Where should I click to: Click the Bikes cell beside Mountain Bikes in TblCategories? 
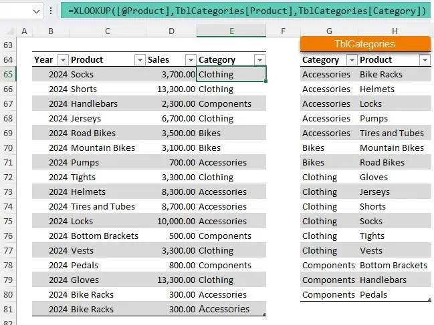pyautogui.click(x=329, y=147)
